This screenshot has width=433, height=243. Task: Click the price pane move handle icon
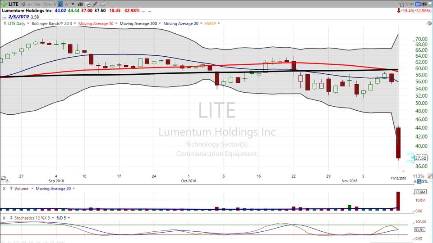pos(5,23)
